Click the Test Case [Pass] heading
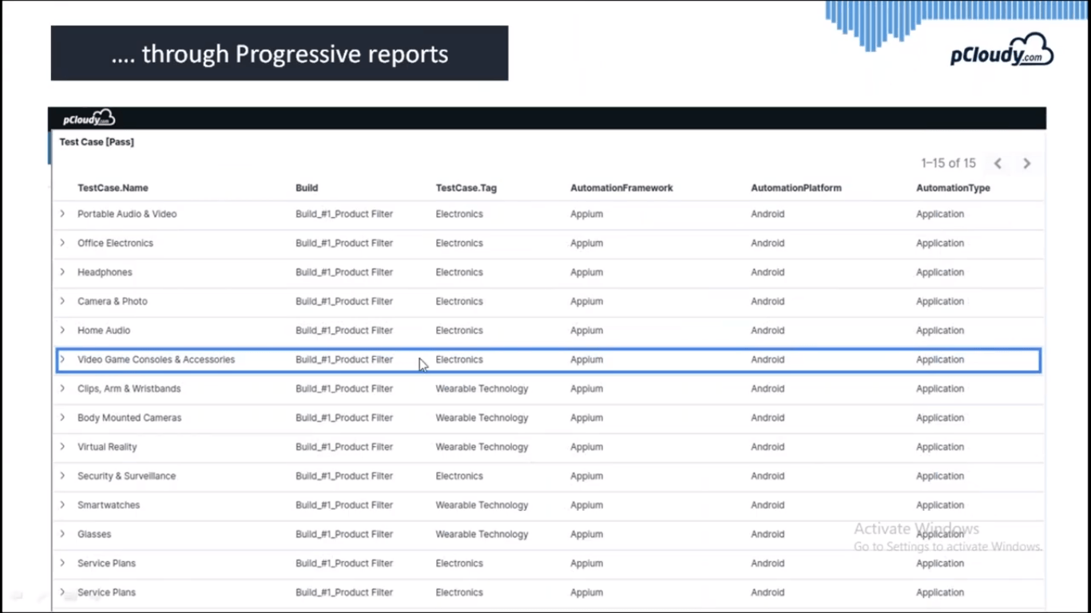The image size is (1091, 613). pyautogui.click(x=97, y=142)
